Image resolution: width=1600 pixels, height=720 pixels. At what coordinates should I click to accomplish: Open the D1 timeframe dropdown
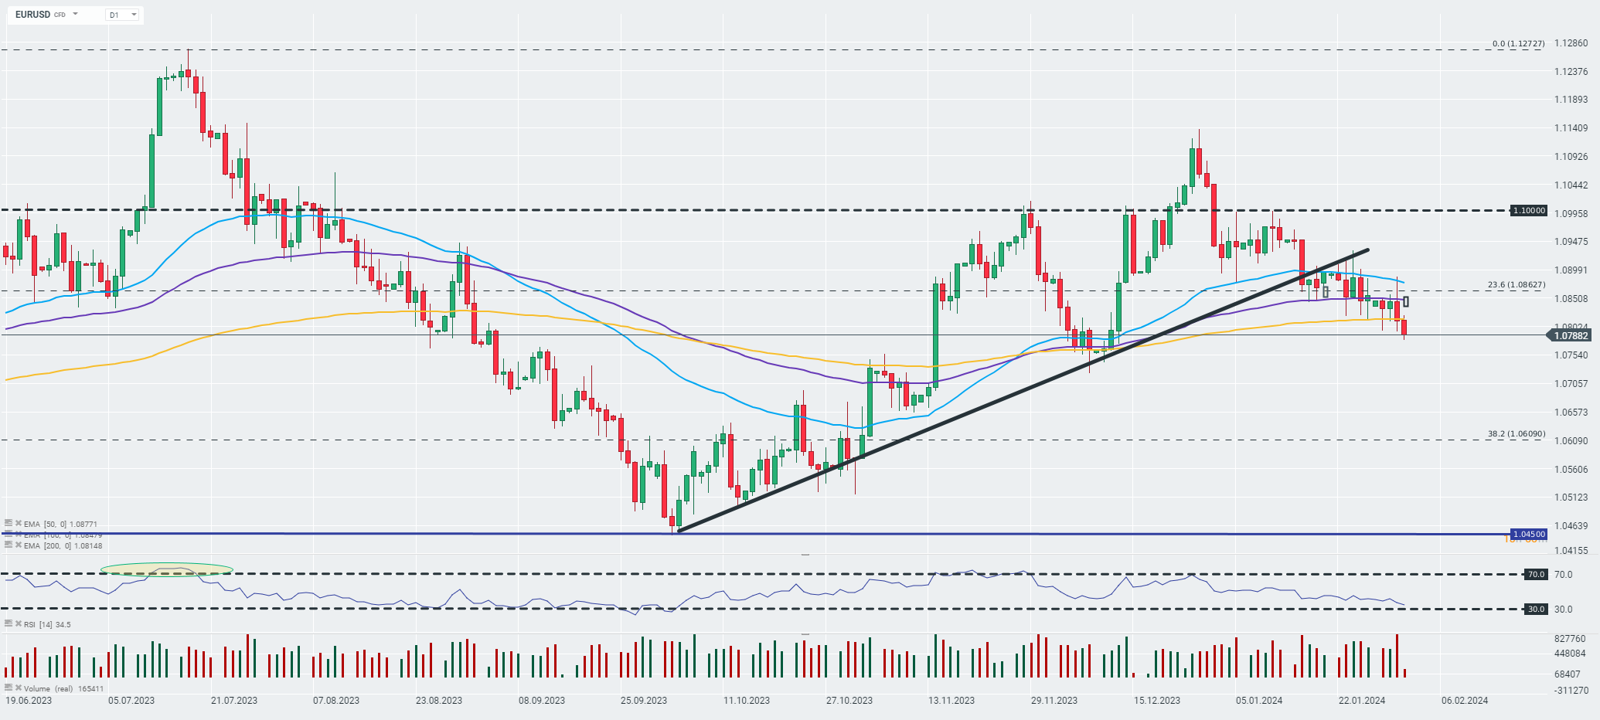tap(123, 15)
